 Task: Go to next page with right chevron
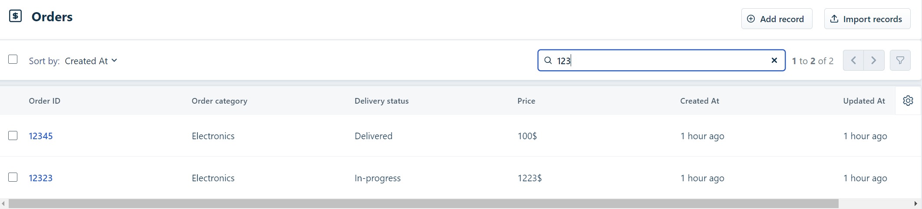tap(874, 60)
